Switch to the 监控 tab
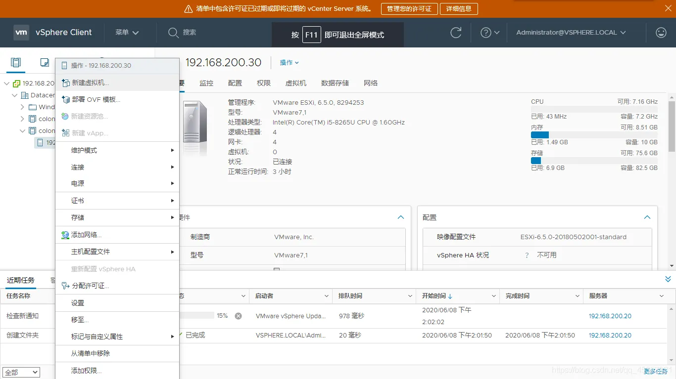This screenshot has height=379, width=676. 206,83
